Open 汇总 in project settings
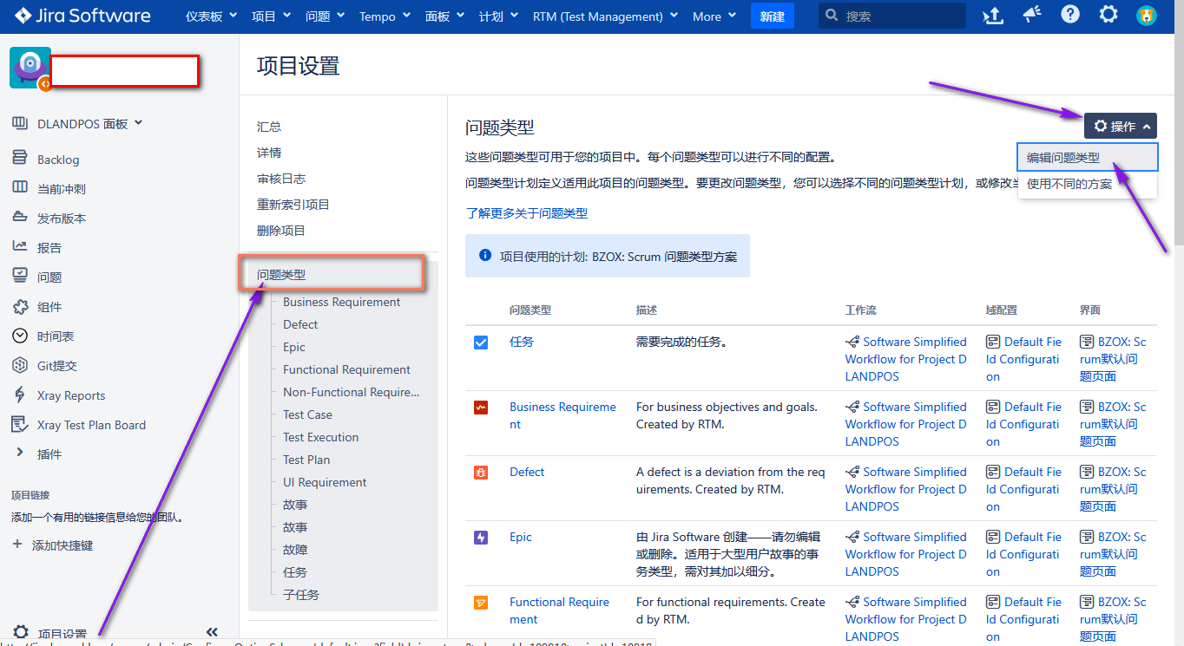1184x646 pixels. point(269,127)
